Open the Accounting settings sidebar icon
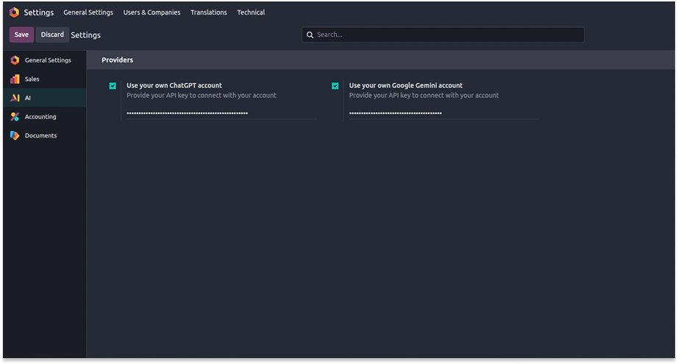This screenshot has height=364, width=678. point(15,117)
